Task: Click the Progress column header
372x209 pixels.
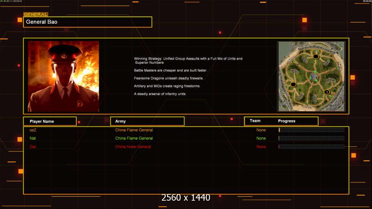Action: pos(287,121)
